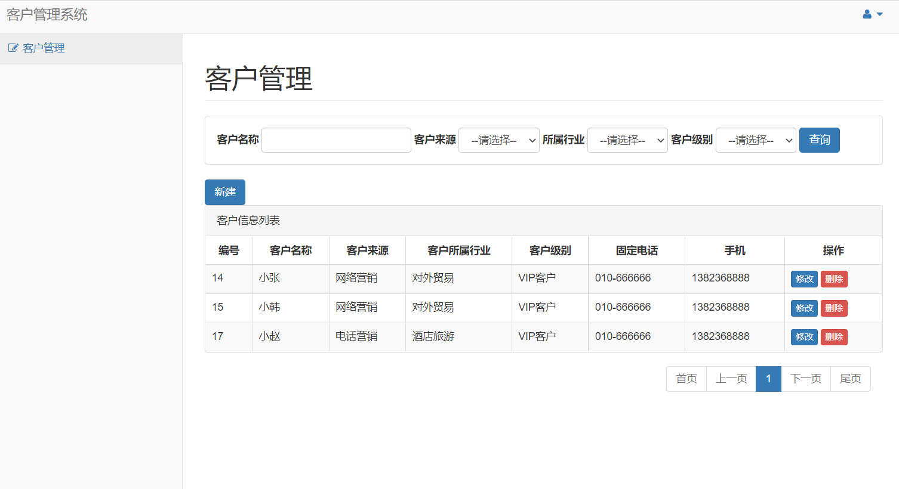Click the 客户管理系统 brand title
Viewport: 899px width, 489px height.
(47, 14)
